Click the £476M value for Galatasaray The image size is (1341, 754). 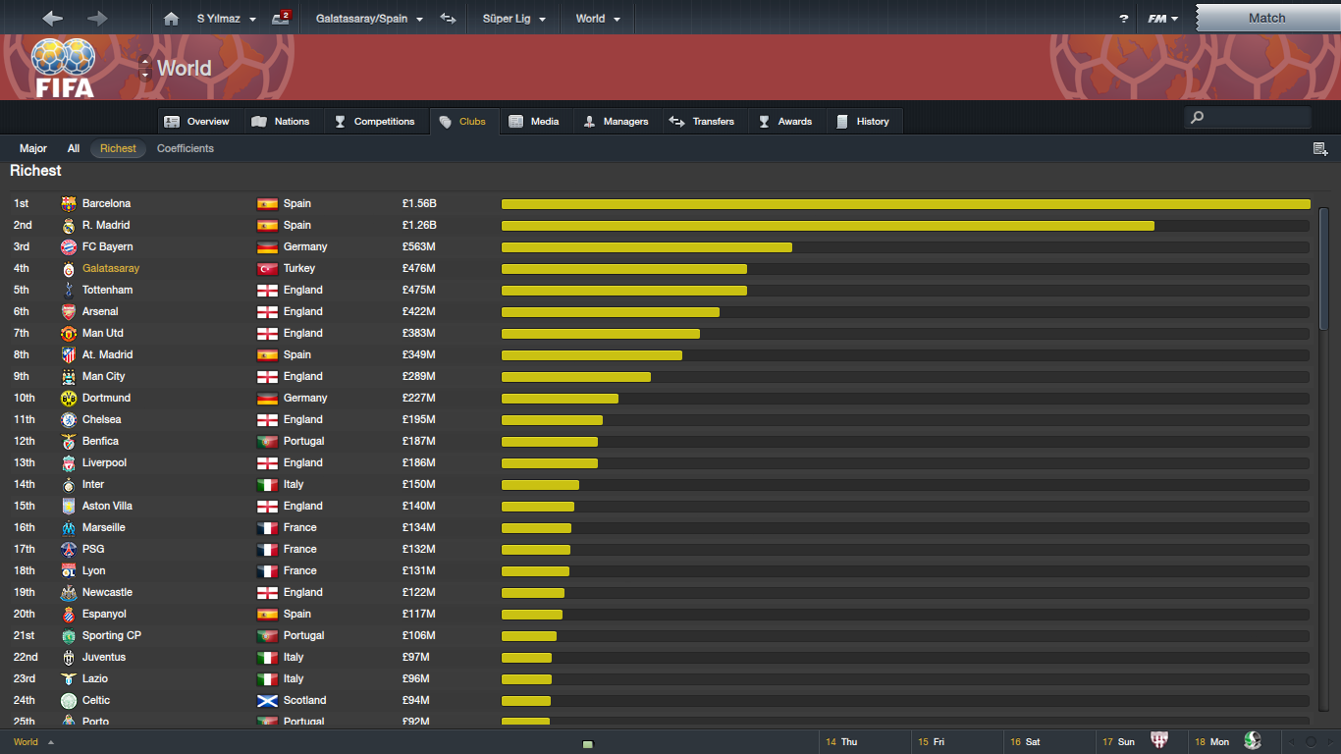click(x=419, y=269)
